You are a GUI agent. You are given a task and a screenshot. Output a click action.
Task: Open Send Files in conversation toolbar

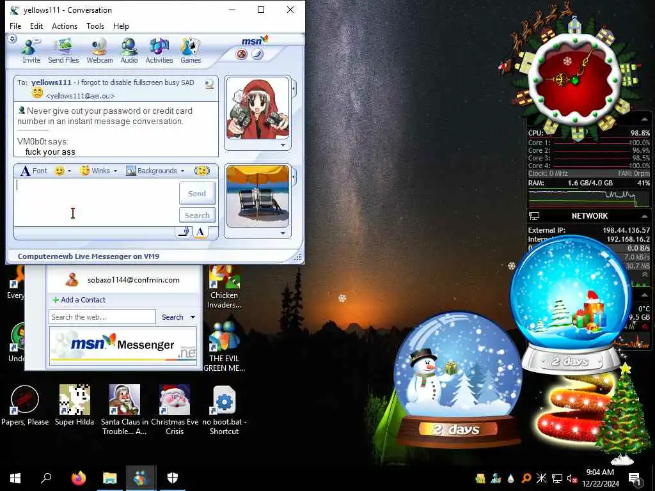click(x=63, y=51)
